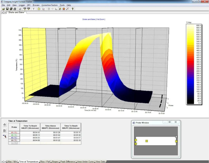Click the Print toolbar icon
Viewport: 209px width, 163px height.
point(15,9)
